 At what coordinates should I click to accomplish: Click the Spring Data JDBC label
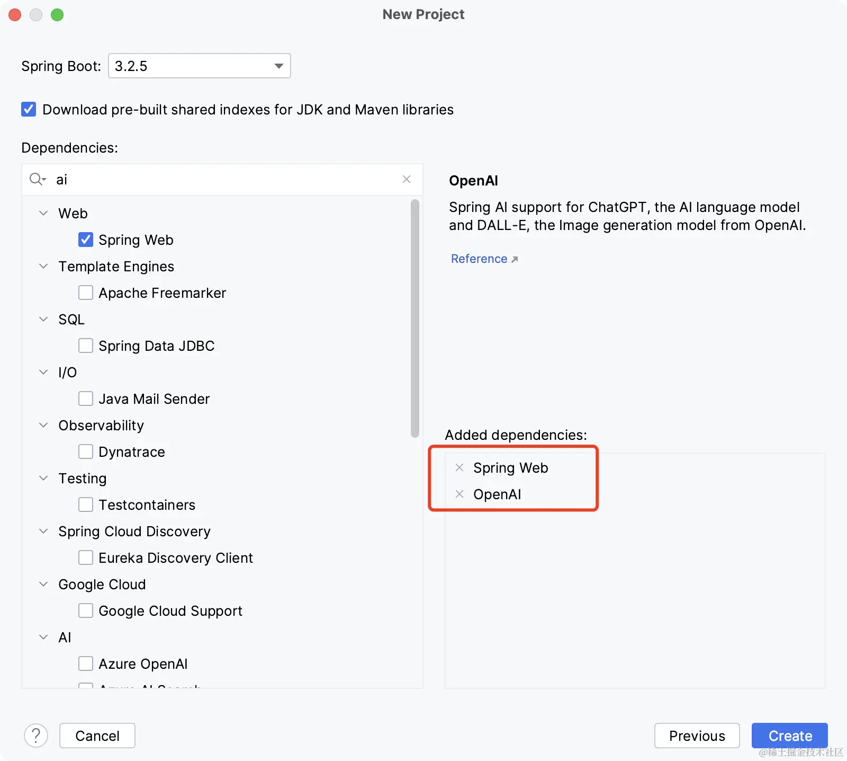(156, 346)
